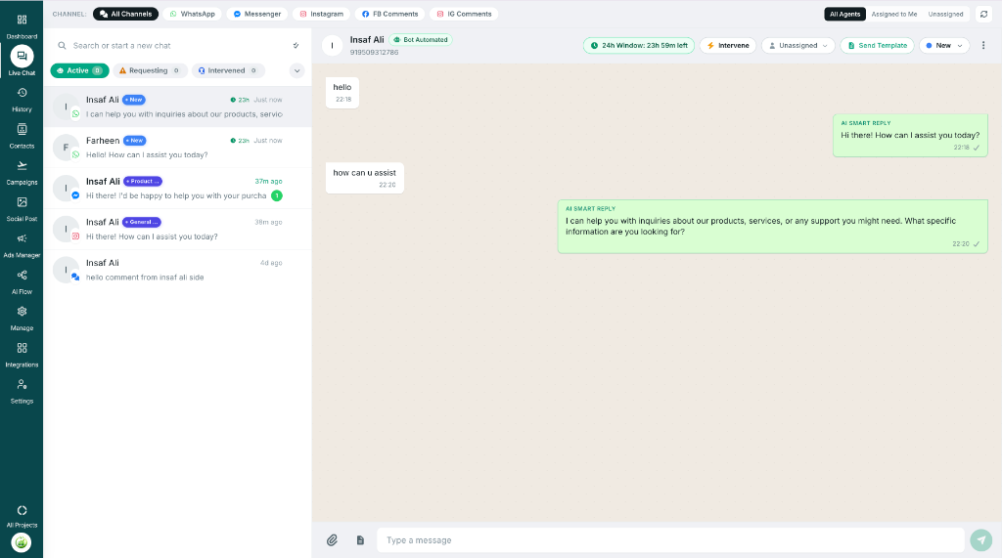Image resolution: width=1002 pixels, height=558 pixels.
Task: Filter by the Instagram channel
Action: click(x=321, y=14)
